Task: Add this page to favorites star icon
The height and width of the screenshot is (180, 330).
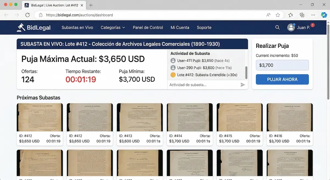Action: pos(278,15)
